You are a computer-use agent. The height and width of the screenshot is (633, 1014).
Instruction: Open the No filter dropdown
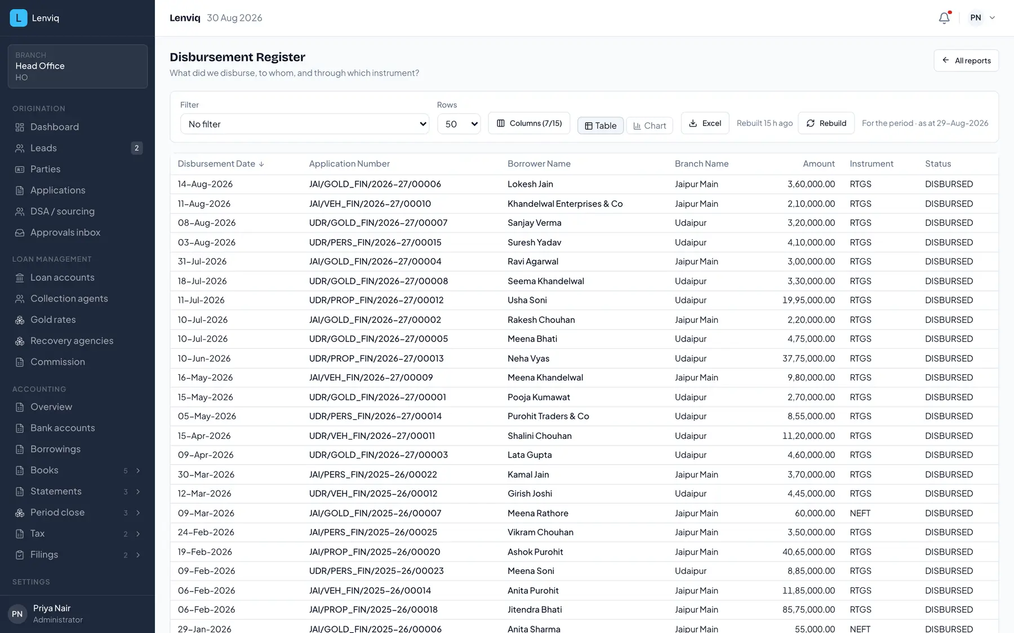(x=305, y=124)
